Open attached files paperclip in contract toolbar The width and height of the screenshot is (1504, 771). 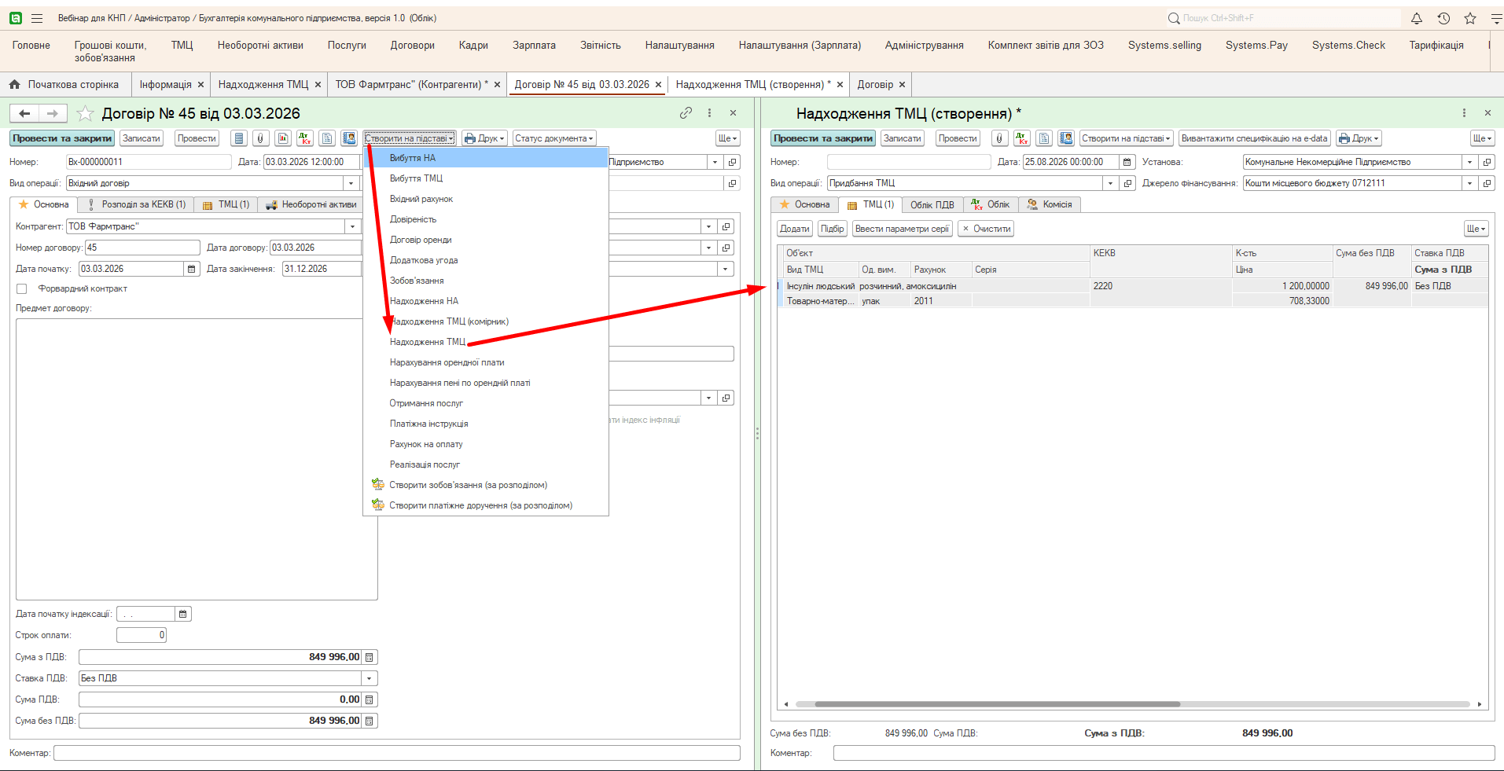coord(261,138)
